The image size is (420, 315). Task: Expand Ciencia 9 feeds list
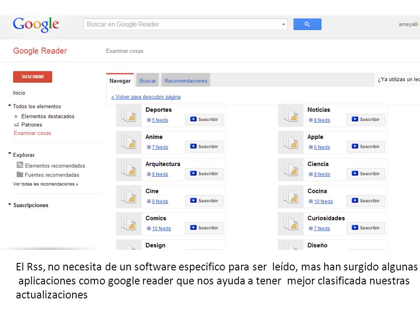[319, 174]
